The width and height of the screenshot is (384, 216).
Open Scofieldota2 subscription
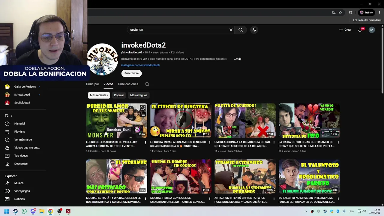pyautogui.click(x=23, y=103)
